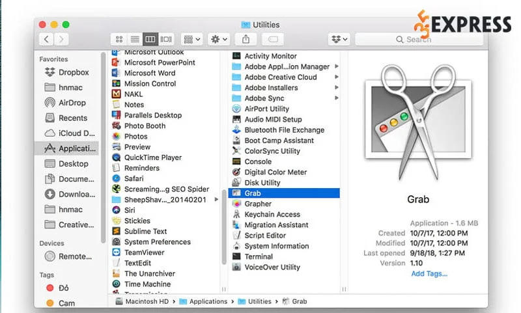Viewport: 521px width, 313px height.
Task: Click Macintosh HD in path bar
Action: pos(142,301)
